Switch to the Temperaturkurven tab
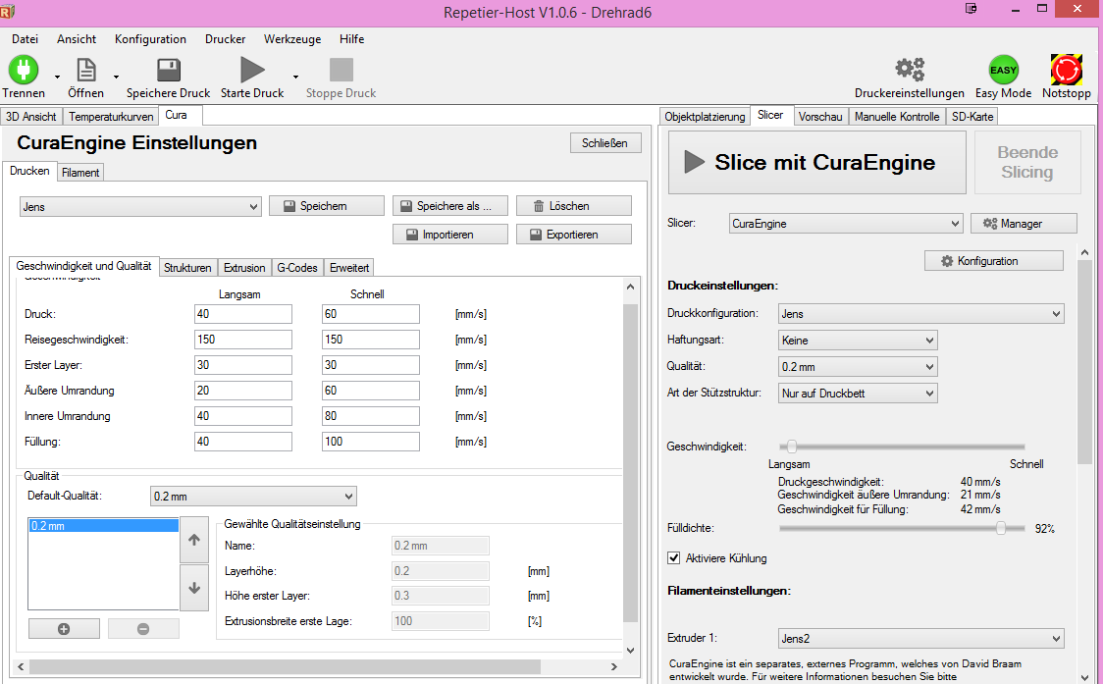1103x684 pixels. (111, 117)
